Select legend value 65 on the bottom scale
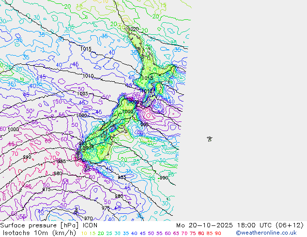 point(176,233)
